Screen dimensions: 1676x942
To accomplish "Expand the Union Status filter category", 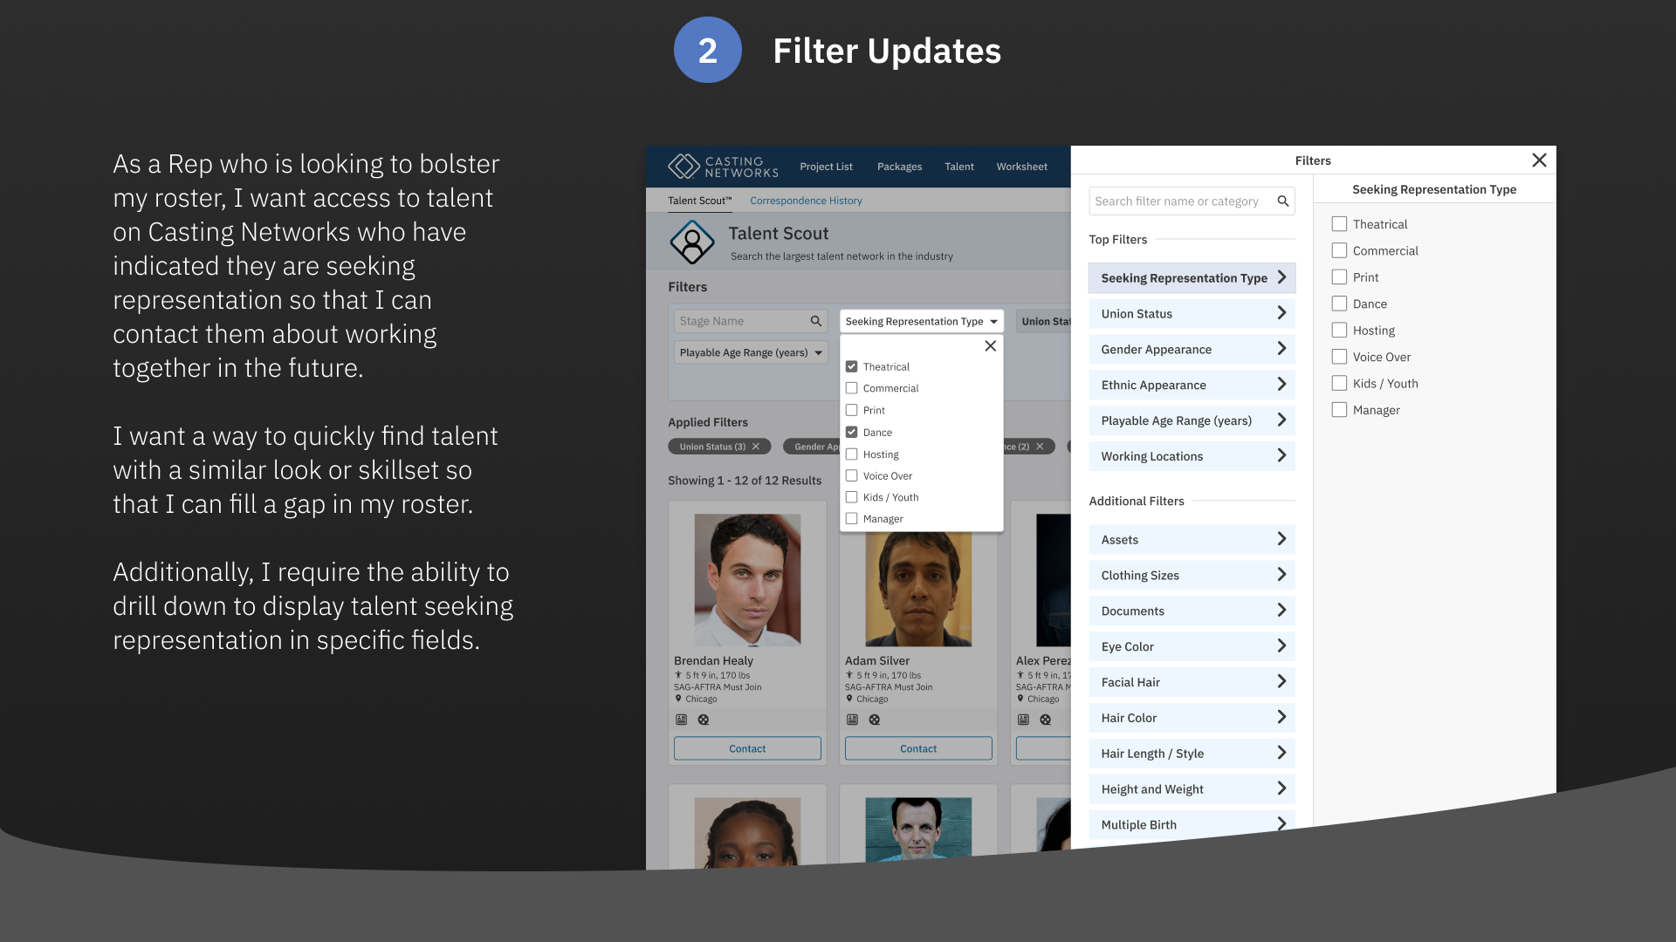I will (x=1192, y=314).
